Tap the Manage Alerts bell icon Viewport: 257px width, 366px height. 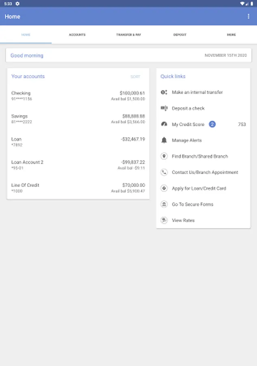pos(164,140)
